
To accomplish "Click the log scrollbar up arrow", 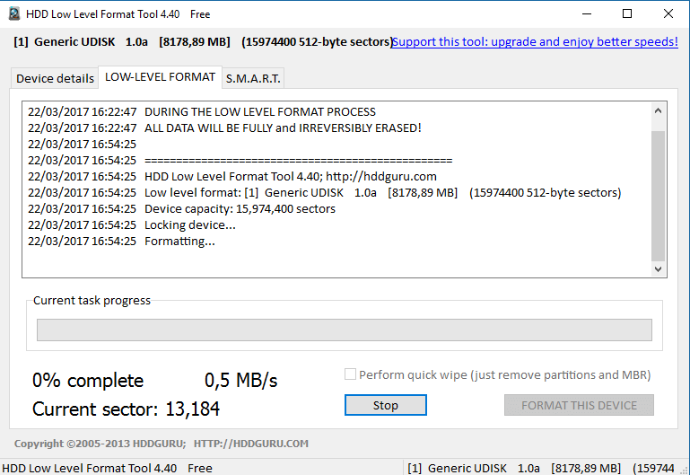I will click(x=659, y=110).
